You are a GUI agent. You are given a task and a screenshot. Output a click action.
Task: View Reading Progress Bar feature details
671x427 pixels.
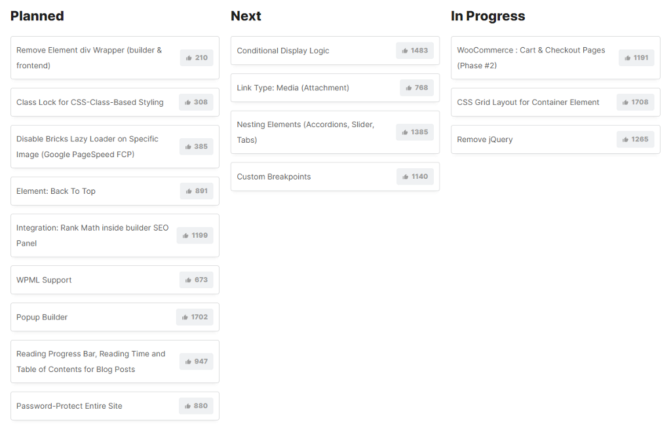[90, 362]
